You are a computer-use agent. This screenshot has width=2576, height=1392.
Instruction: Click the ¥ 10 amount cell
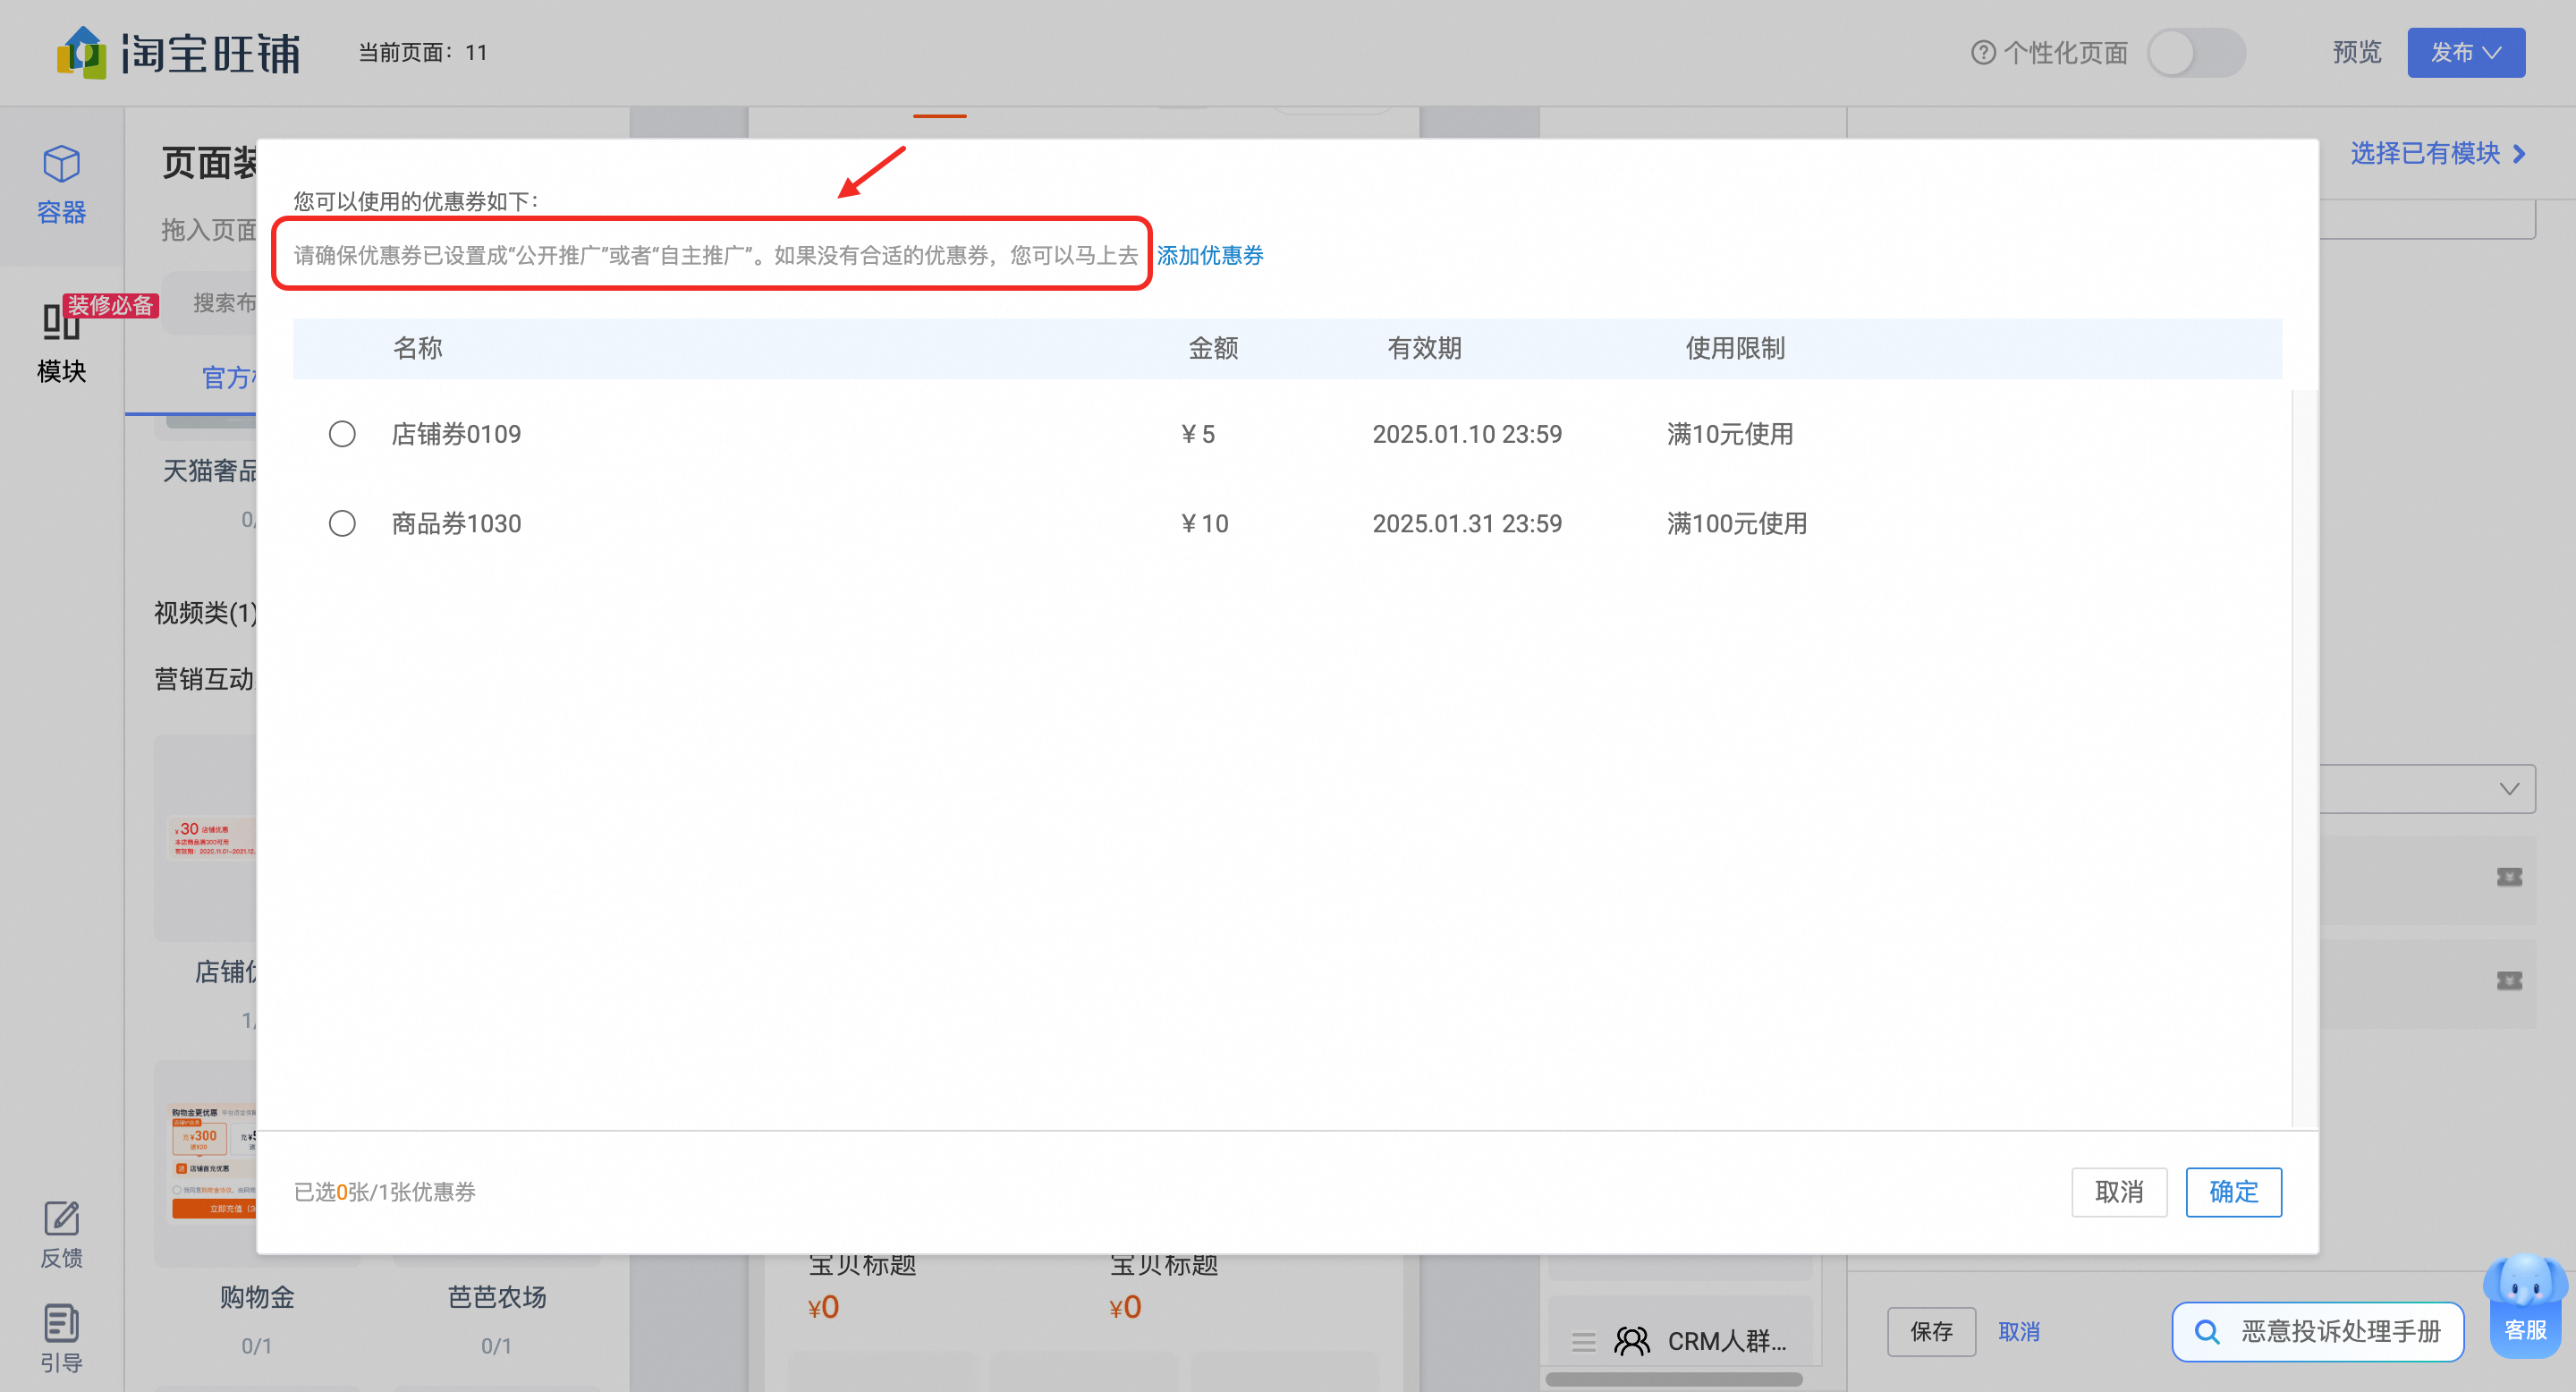pyautogui.click(x=1204, y=523)
